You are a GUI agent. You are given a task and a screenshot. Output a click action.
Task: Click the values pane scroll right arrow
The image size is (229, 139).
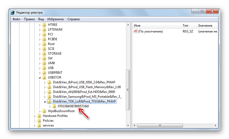pyautogui.click(x=216, y=126)
